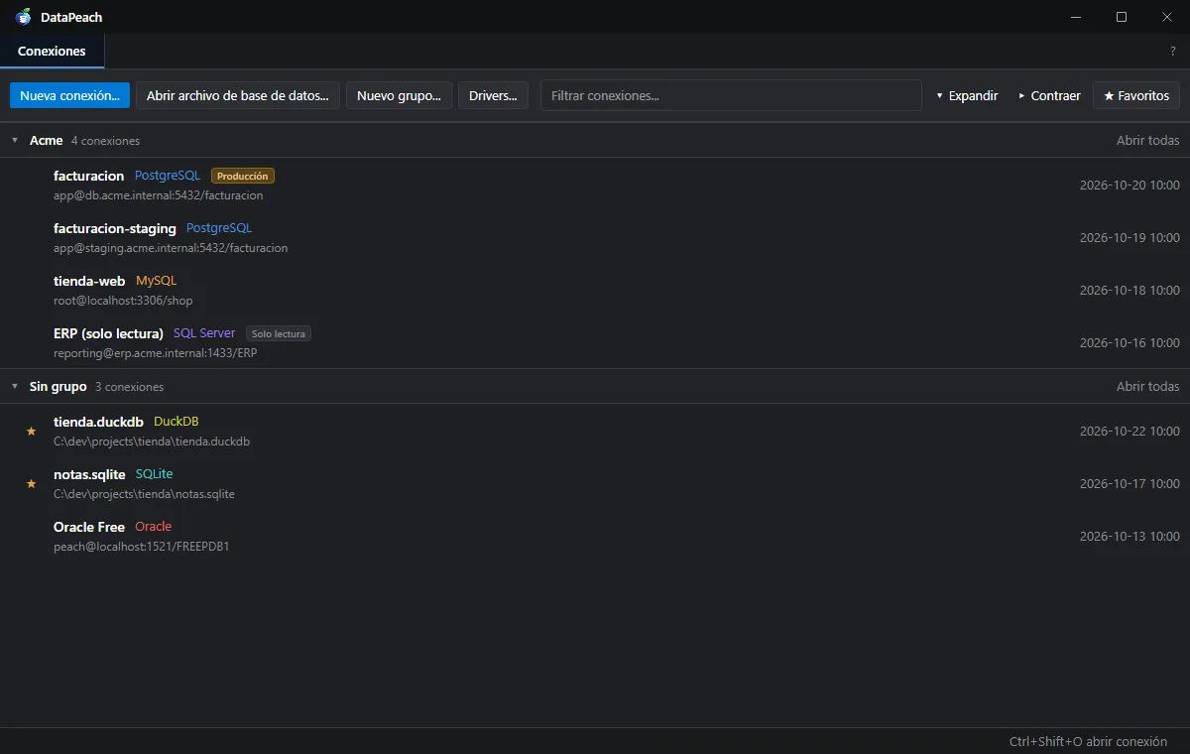Click the SQL Server type label

[204, 333]
